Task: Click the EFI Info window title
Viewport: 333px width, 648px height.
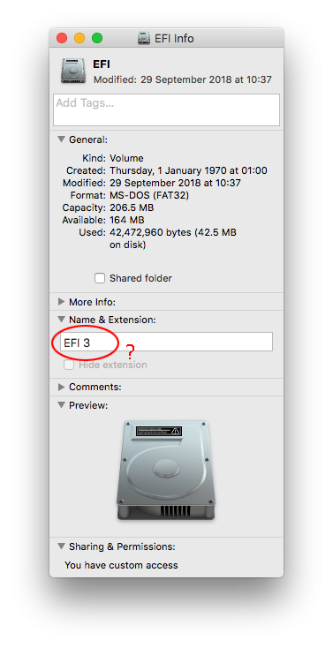Action: (174, 39)
